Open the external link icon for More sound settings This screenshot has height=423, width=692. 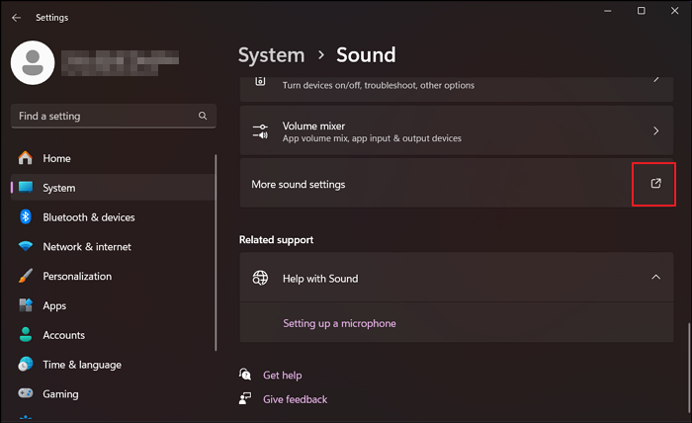654,184
